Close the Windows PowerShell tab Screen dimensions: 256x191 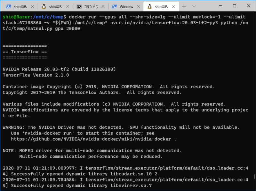tap(138, 6)
